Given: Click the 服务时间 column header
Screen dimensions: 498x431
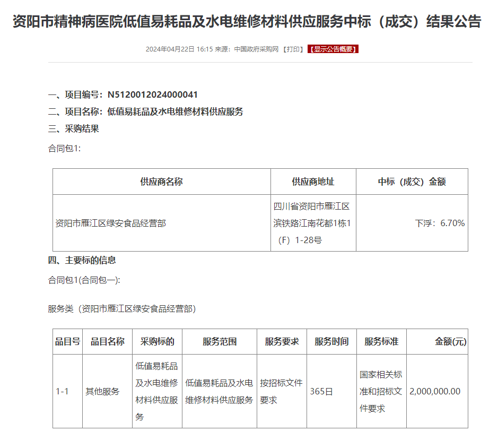Looking at the screenshot, I should point(331,342).
